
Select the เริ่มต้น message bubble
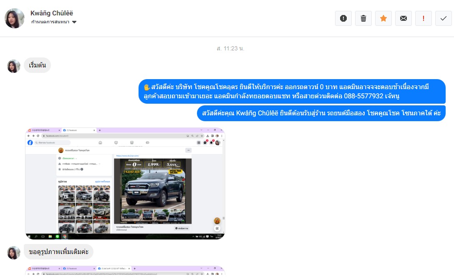tap(37, 65)
